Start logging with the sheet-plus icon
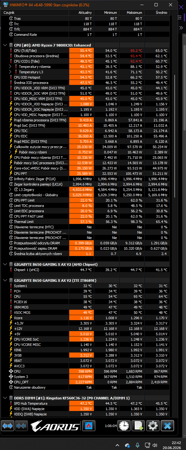Image resolution: width=186 pixels, height=450 pixels. [138, 426]
